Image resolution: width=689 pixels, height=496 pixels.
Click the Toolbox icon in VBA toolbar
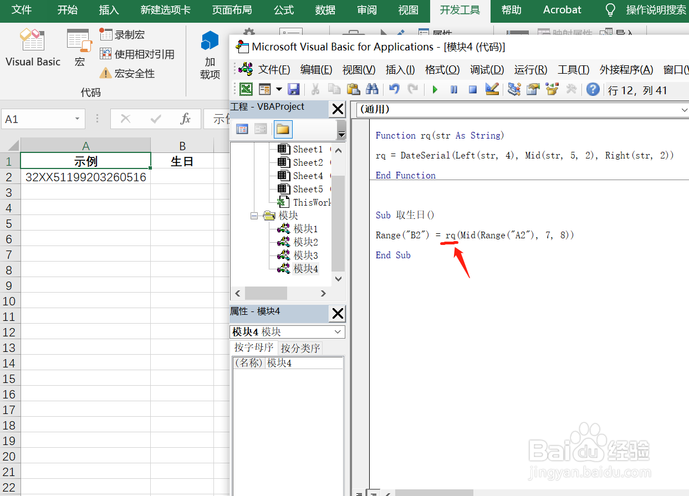click(x=571, y=89)
